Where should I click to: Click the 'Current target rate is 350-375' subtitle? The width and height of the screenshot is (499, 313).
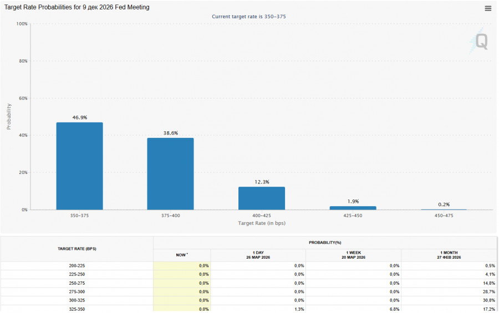249,17
